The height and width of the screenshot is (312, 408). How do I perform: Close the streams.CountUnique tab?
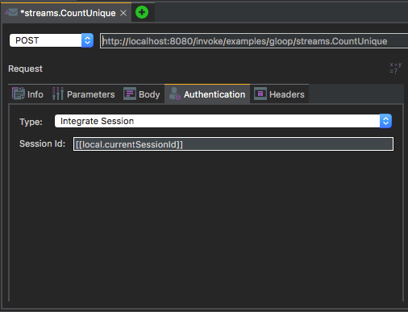click(x=123, y=13)
